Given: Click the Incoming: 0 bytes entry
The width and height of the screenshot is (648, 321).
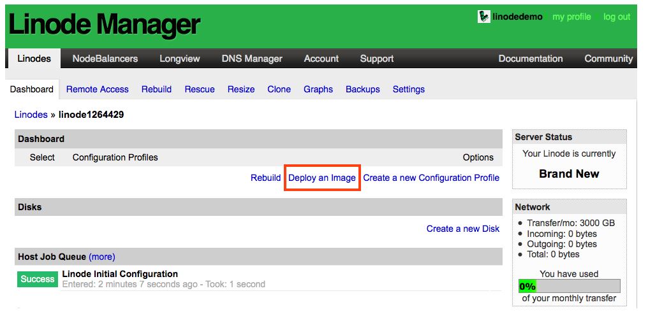Looking at the screenshot, I should tap(562, 234).
